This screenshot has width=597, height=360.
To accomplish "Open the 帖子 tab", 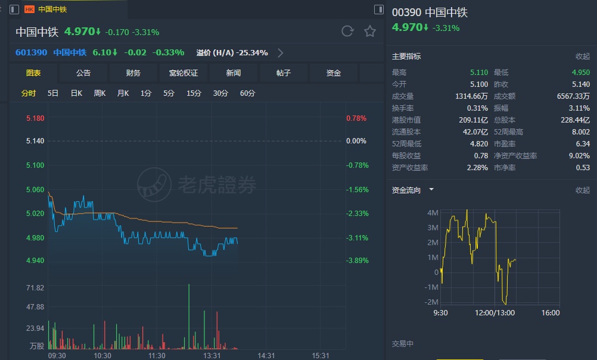I will (283, 73).
